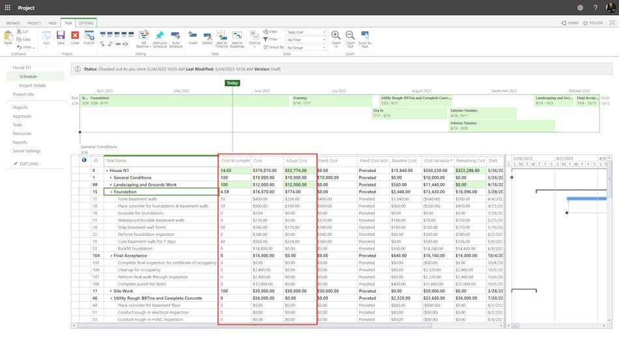Select Cost % complete cell 14.03
Image resolution: width=619 pixels, height=348 pixels.
pyautogui.click(x=235, y=171)
